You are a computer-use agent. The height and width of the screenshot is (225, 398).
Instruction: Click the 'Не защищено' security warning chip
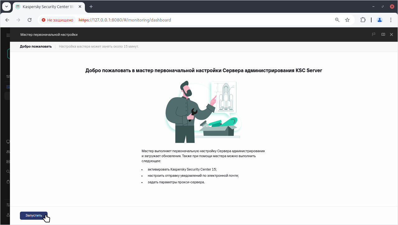(58, 20)
